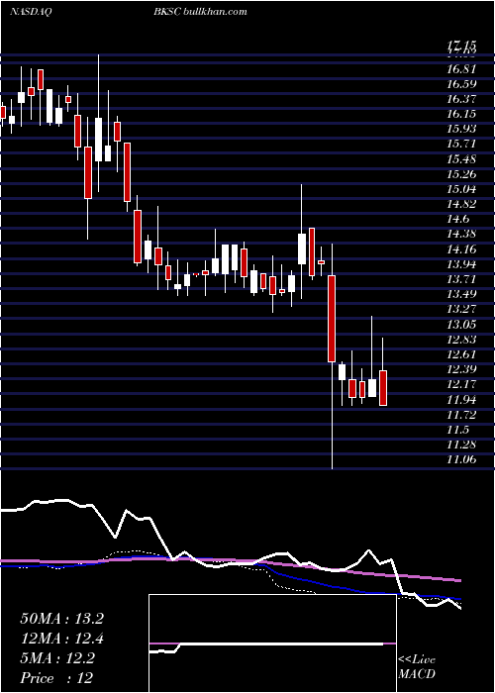Viewport: 495px width, 693px height.
Task: Click the 12.17 price axis label
Action: click(x=461, y=384)
